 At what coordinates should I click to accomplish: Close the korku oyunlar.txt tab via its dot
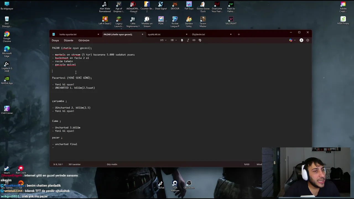pyautogui.click(x=98, y=35)
